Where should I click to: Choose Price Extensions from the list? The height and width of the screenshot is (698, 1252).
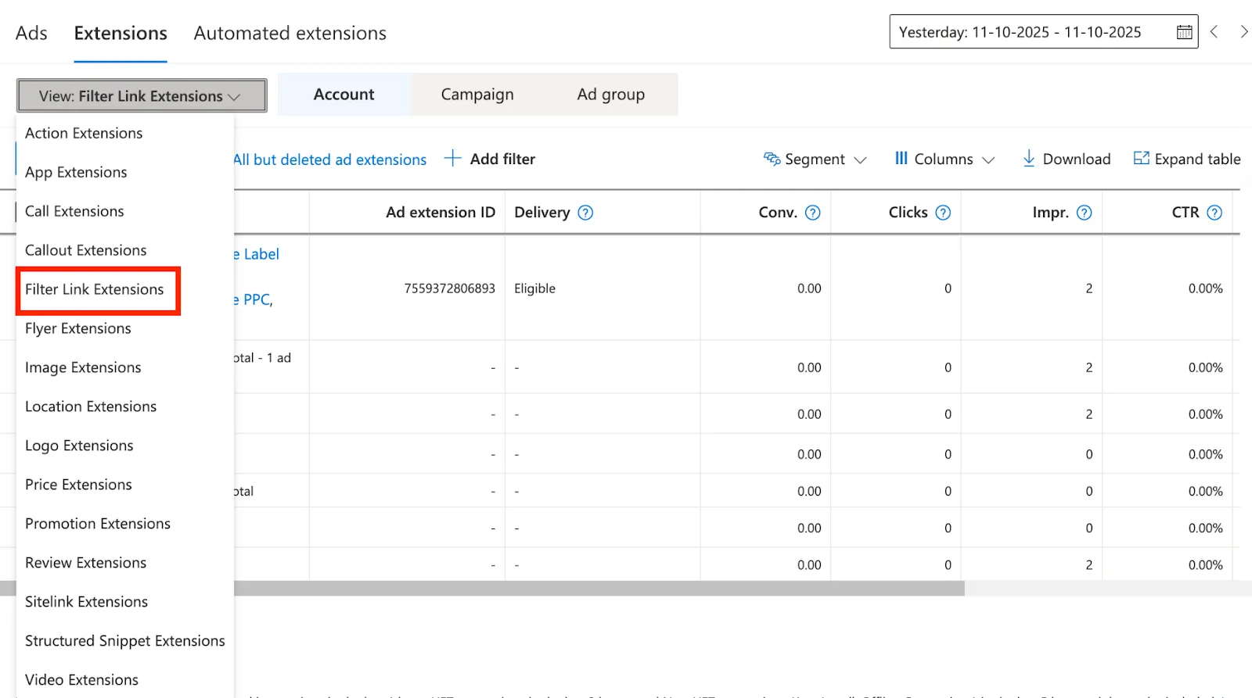tap(125, 485)
